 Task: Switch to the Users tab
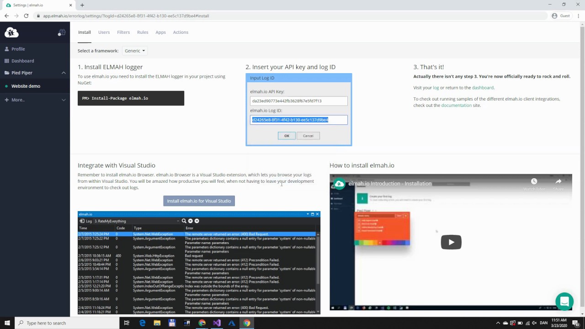click(x=104, y=32)
